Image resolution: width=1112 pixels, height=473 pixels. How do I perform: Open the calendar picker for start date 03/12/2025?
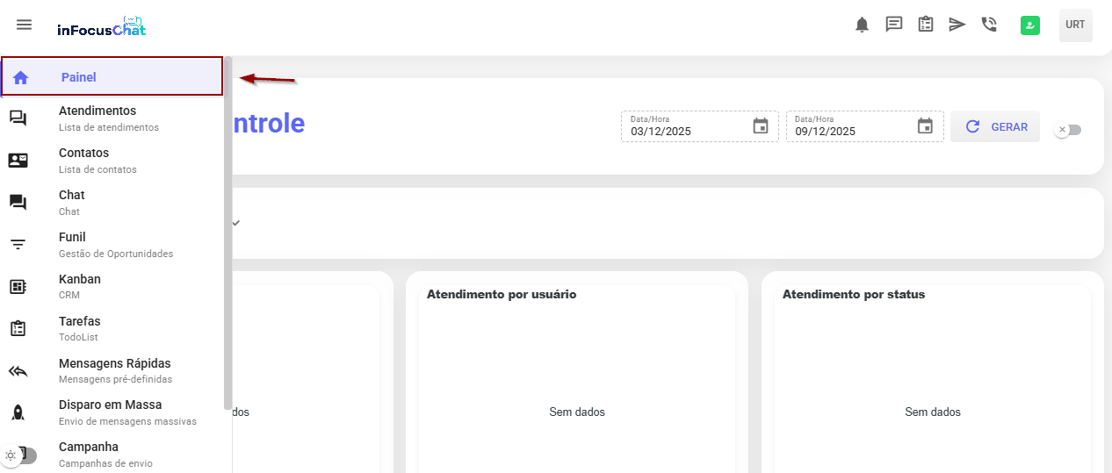(x=761, y=126)
